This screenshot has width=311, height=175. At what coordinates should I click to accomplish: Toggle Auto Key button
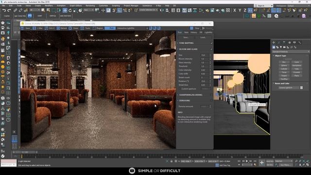270,161
